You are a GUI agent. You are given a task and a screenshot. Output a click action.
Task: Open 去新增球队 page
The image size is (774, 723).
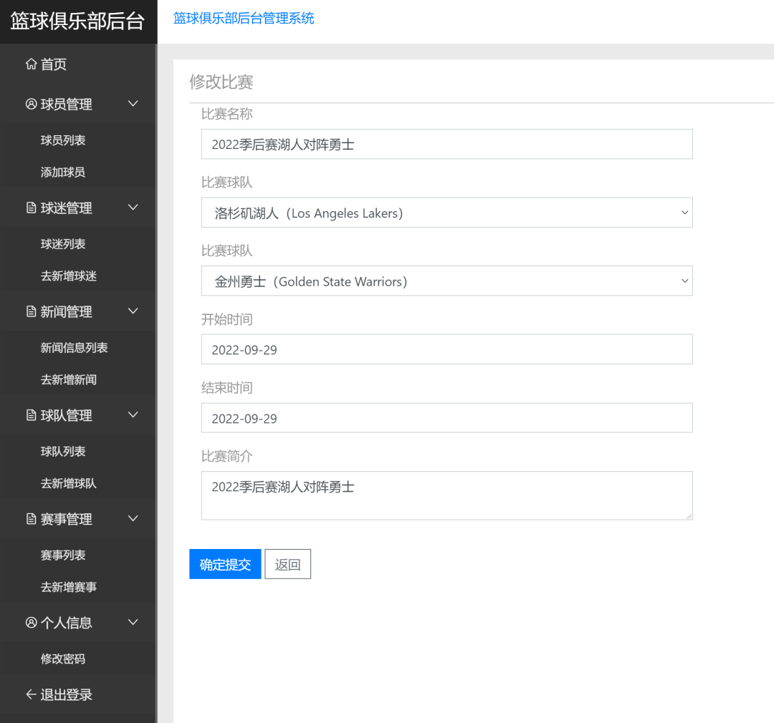click(x=69, y=483)
